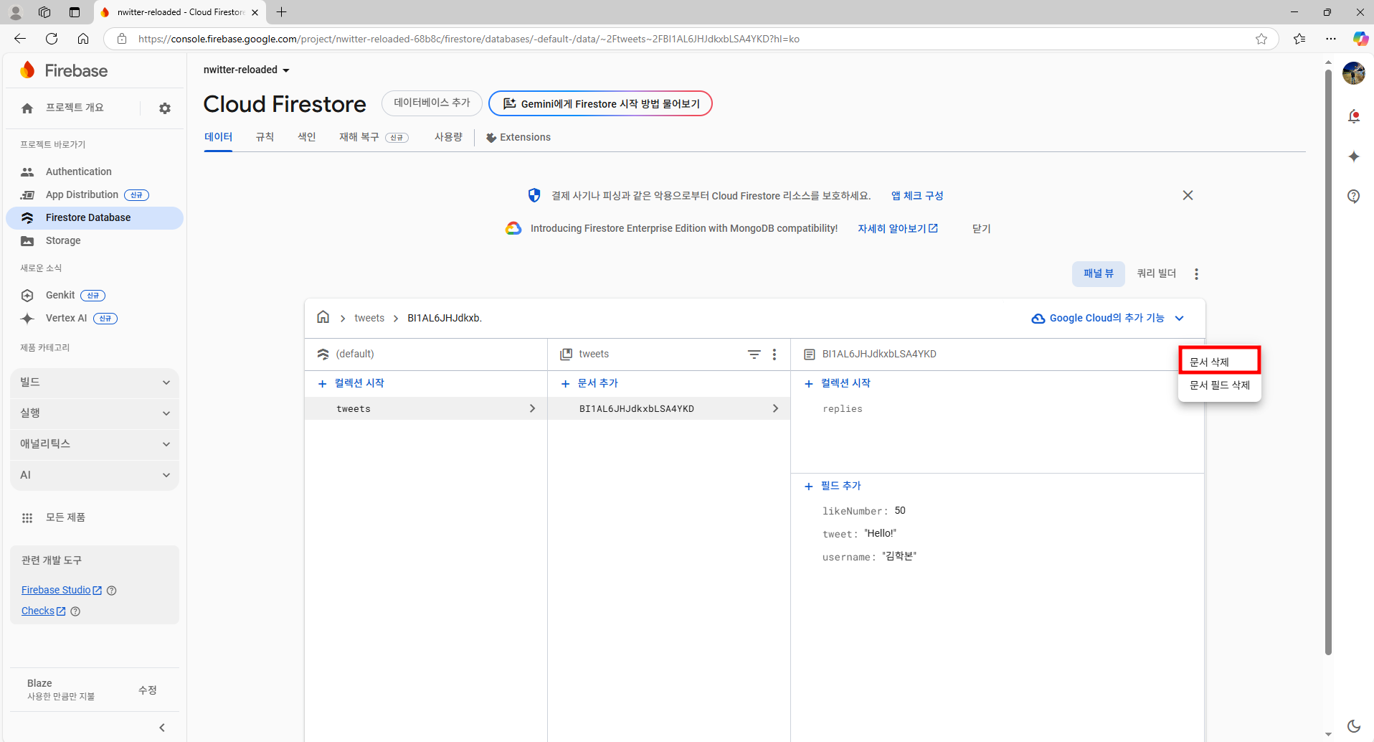Image resolution: width=1374 pixels, height=742 pixels.
Task: Click tweet field value "Hello!"
Action: (x=880, y=533)
